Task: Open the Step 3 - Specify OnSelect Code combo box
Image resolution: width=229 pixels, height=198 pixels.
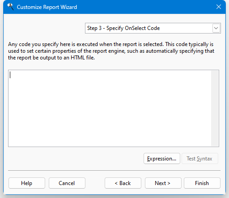Action: coord(153,28)
